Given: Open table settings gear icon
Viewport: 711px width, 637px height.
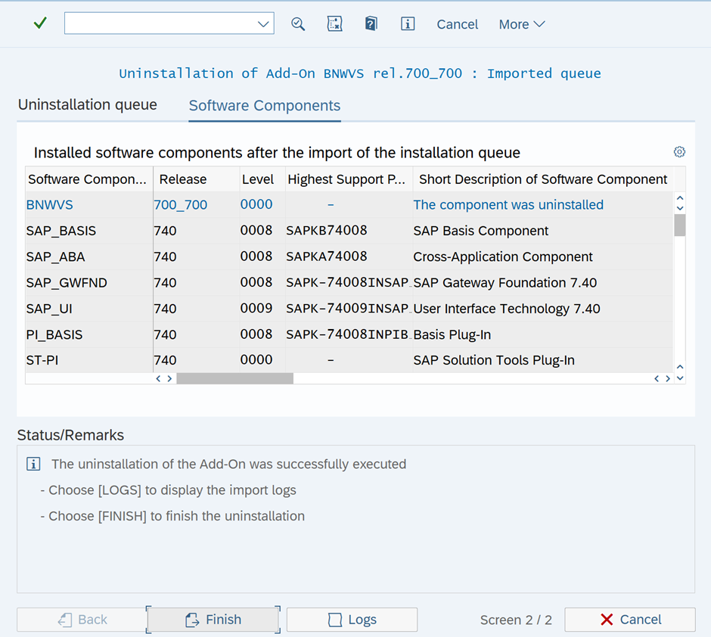Looking at the screenshot, I should [679, 152].
